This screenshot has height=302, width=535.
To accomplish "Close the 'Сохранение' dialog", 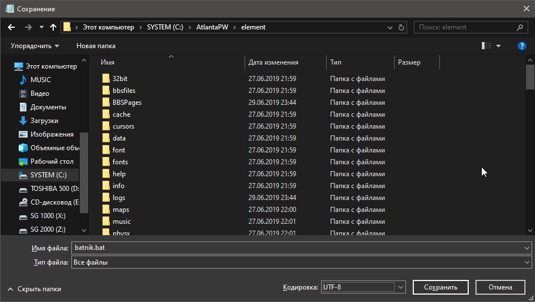I will coord(527,8).
